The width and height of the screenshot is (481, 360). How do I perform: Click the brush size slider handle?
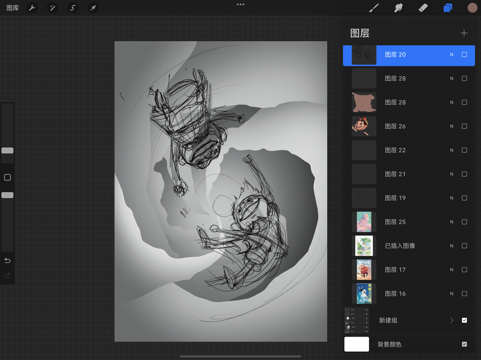point(7,151)
